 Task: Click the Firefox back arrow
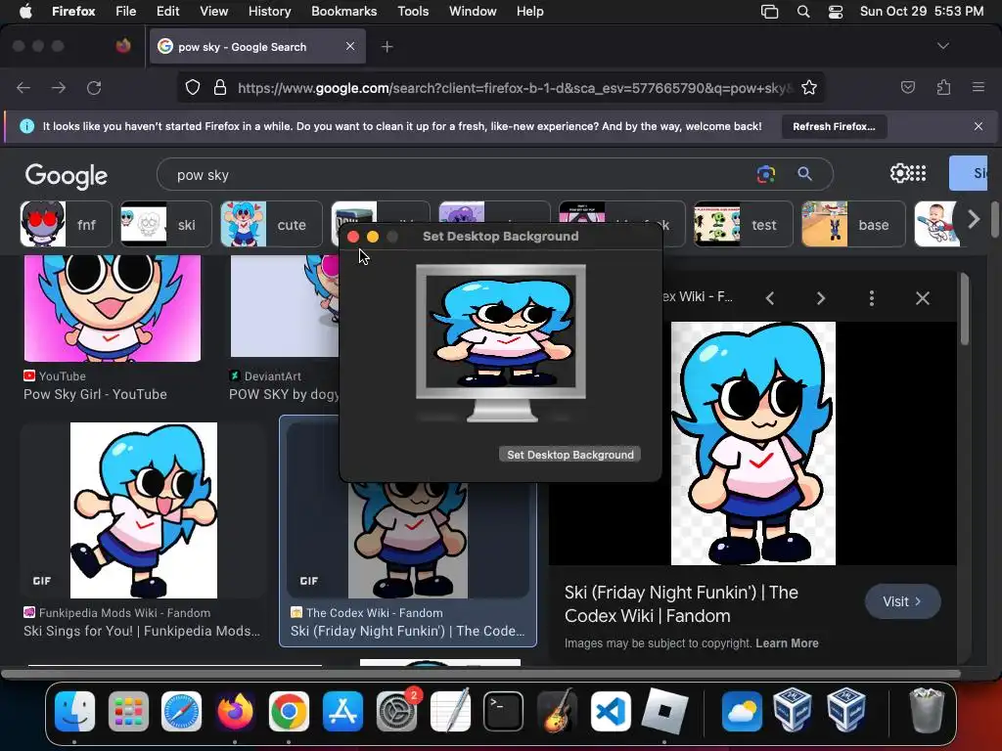pyautogui.click(x=23, y=87)
